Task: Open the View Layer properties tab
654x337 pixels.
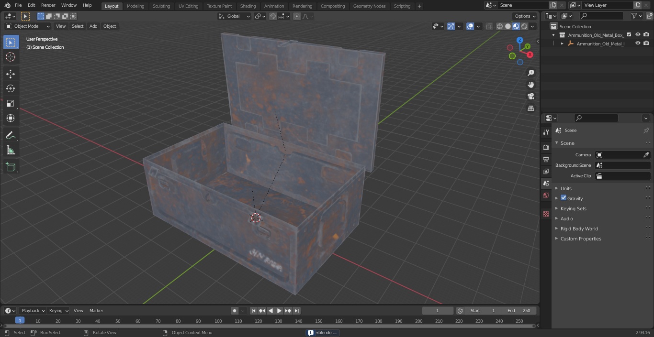Action: (546, 171)
